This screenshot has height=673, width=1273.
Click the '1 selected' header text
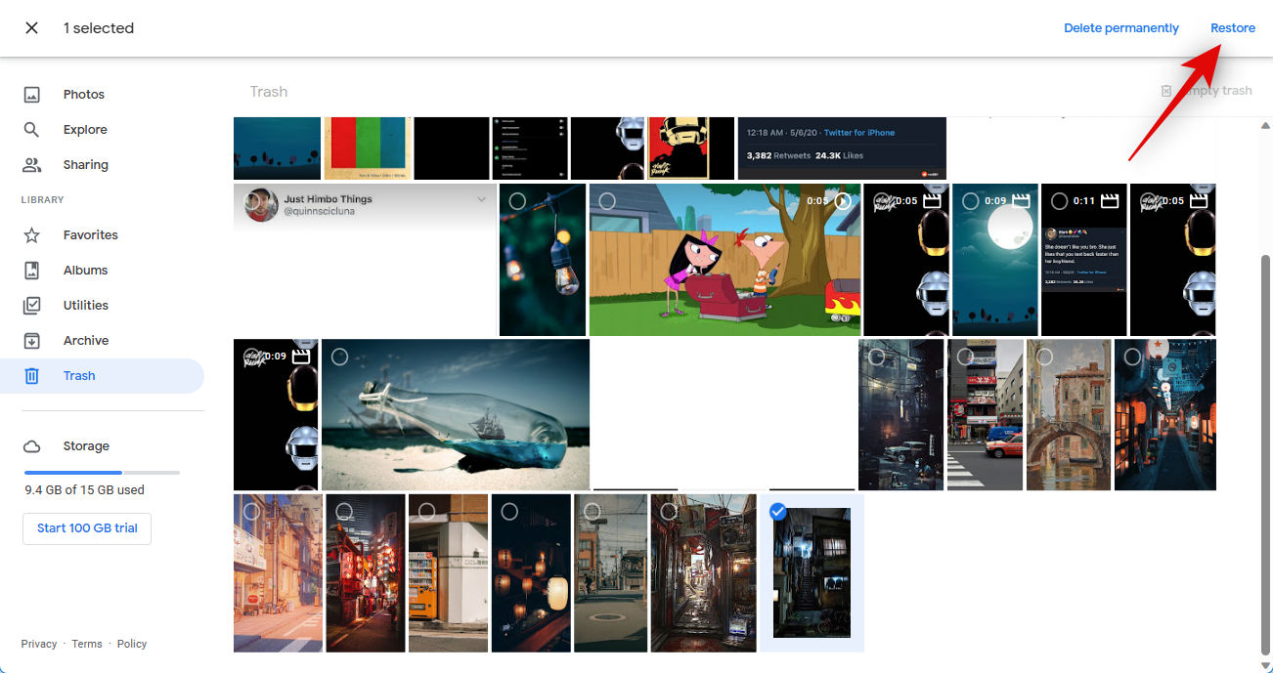99,28
